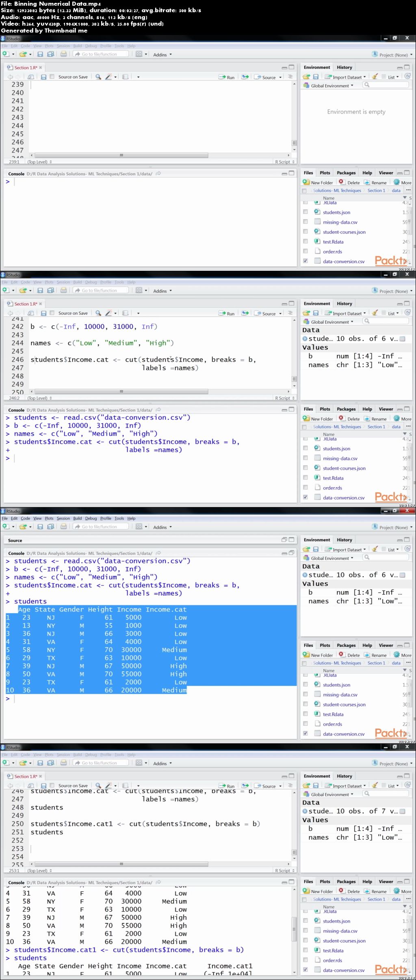Click Run in the frame with the b <- c(-Inf script

[227, 313]
